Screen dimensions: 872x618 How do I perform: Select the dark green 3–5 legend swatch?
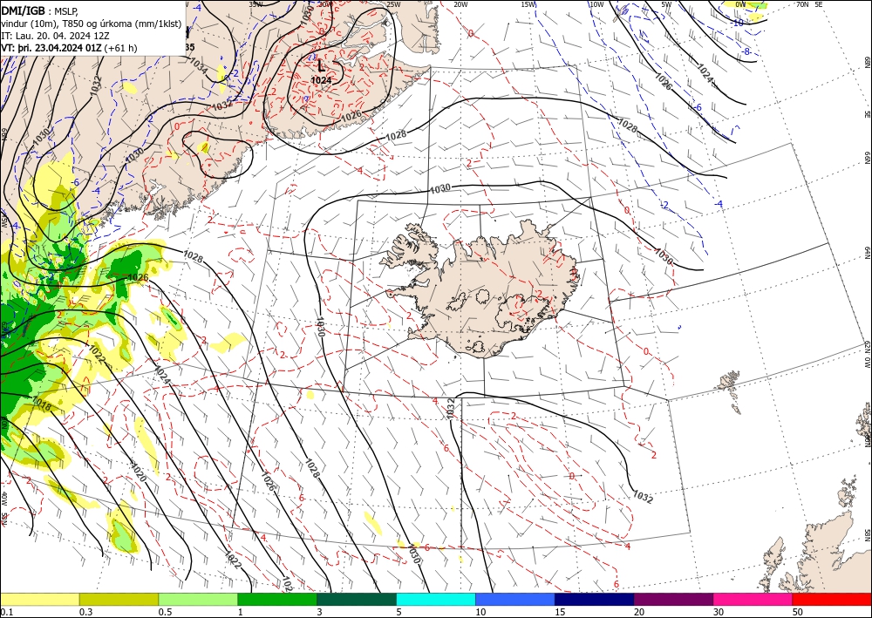point(357,599)
